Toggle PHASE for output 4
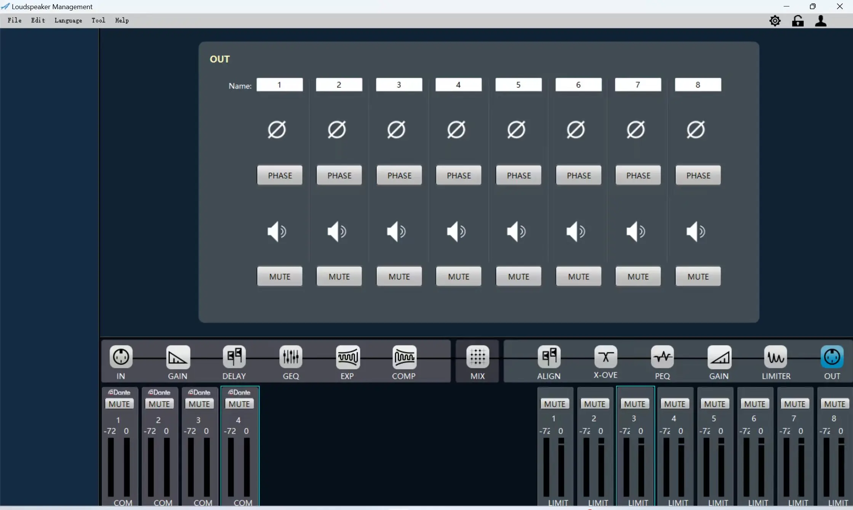 point(459,175)
